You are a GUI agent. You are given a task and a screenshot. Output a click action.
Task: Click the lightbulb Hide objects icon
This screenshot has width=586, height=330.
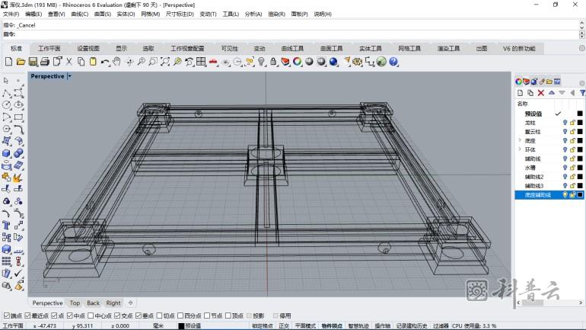pyautogui.click(x=261, y=62)
